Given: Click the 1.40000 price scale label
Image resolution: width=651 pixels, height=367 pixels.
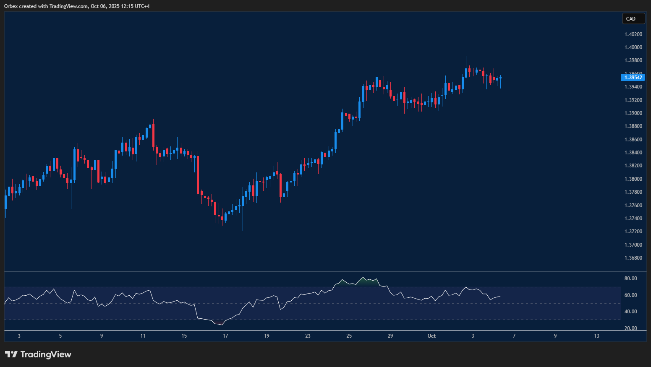Looking at the screenshot, I should pos(633,47).
